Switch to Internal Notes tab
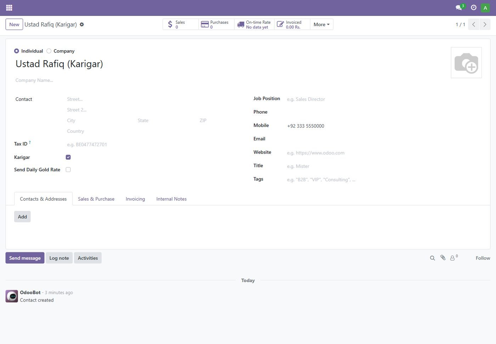The height and width of the screenshot is (344, 496). [171, 199]
